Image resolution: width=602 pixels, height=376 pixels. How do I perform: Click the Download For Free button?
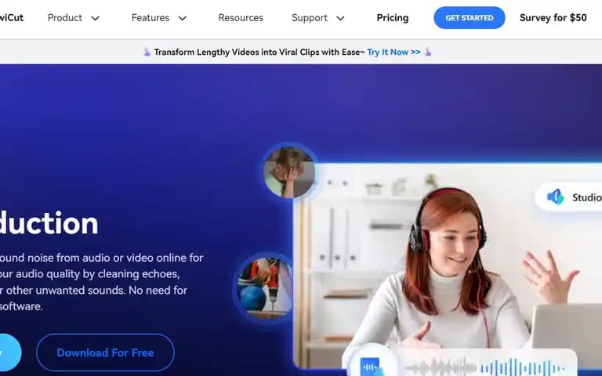(105, 352)
